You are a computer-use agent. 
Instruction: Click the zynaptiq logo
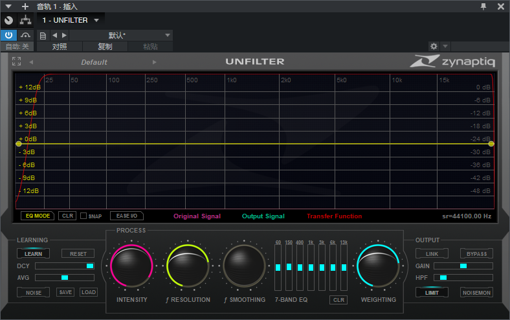[452, 61]
